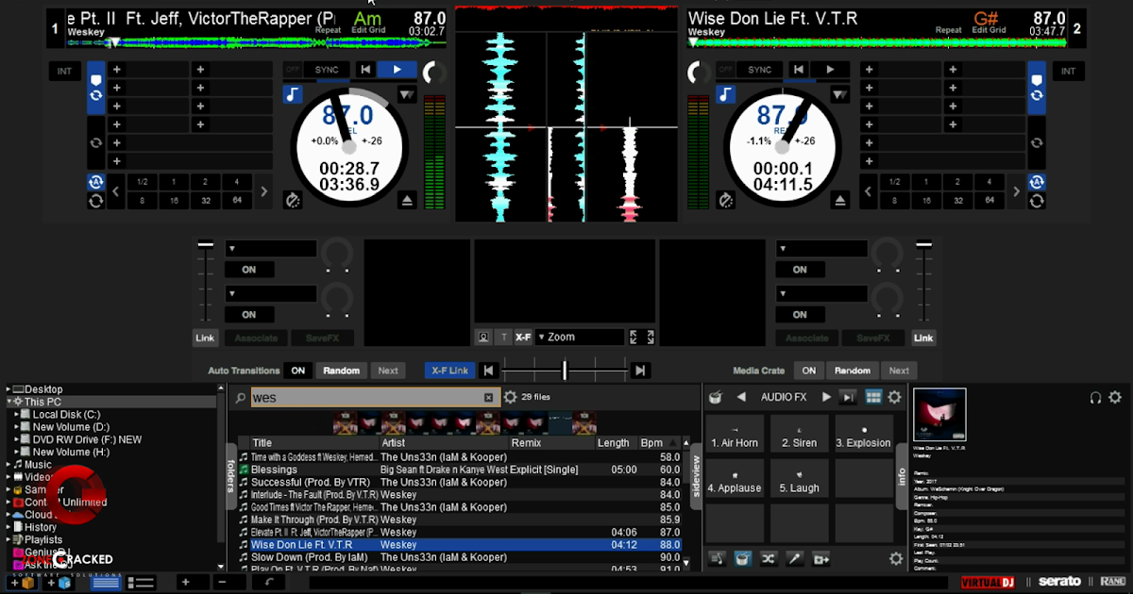
Task: Toggle left deck OFF sync mode button
Action: pyautogui.click(x=293, y=69)
